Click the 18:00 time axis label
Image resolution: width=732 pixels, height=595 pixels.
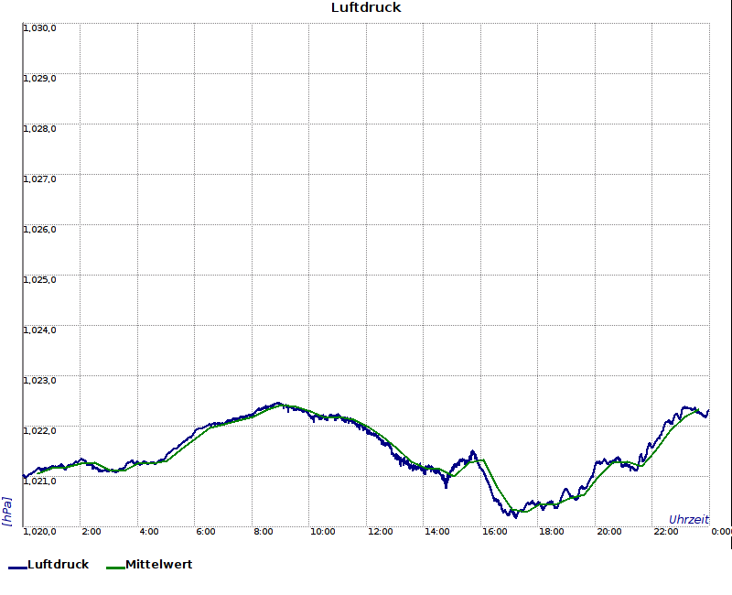pos(552,532)
